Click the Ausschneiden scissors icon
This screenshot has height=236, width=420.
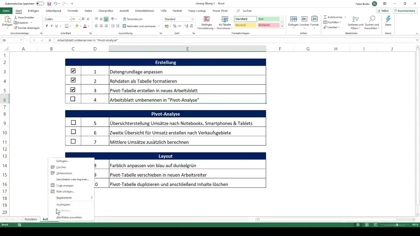pos(15,17)
